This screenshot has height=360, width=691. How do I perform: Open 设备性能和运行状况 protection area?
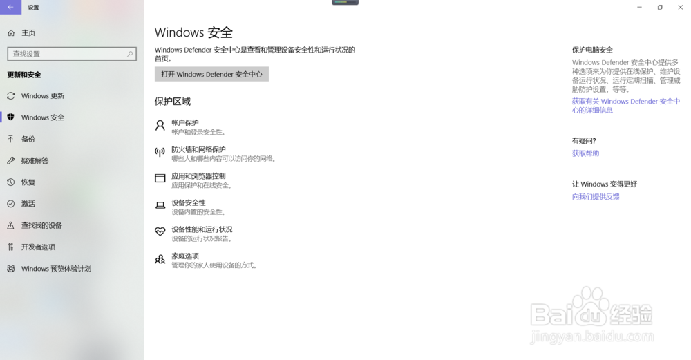point(202,229)
